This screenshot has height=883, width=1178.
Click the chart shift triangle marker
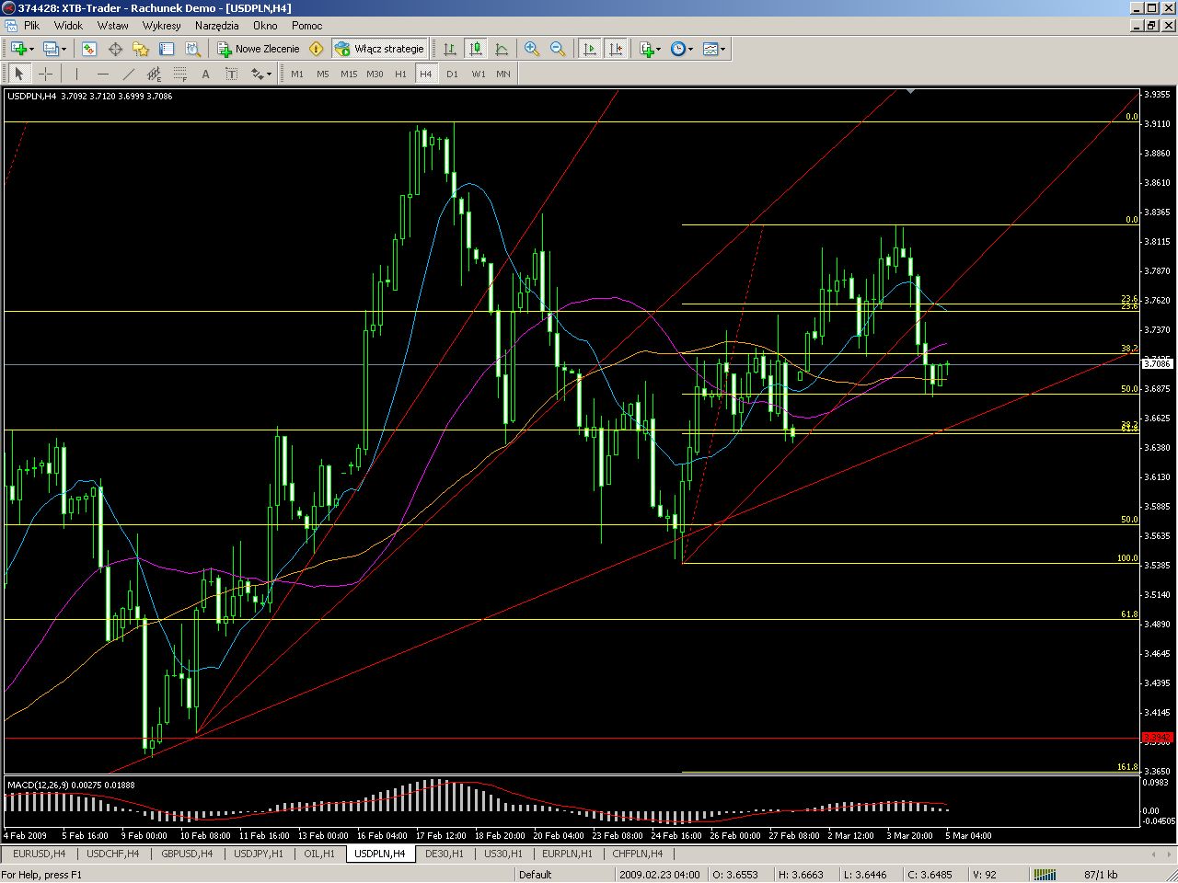click(910, 91)
